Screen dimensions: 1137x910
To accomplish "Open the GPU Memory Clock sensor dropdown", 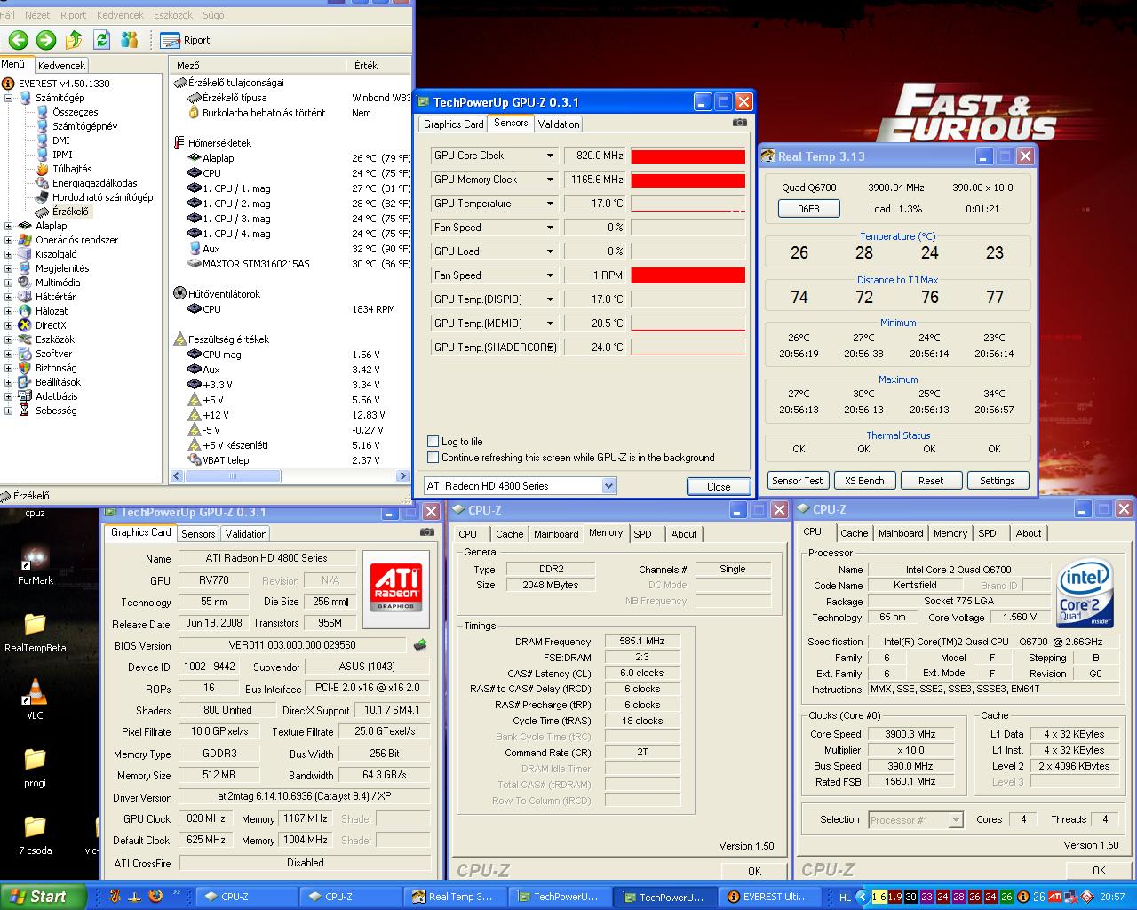I will point(550,180).
